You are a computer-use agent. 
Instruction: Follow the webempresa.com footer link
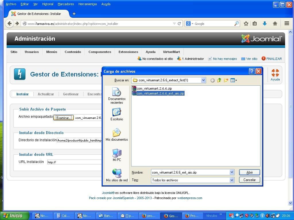(x=190, y=198)
